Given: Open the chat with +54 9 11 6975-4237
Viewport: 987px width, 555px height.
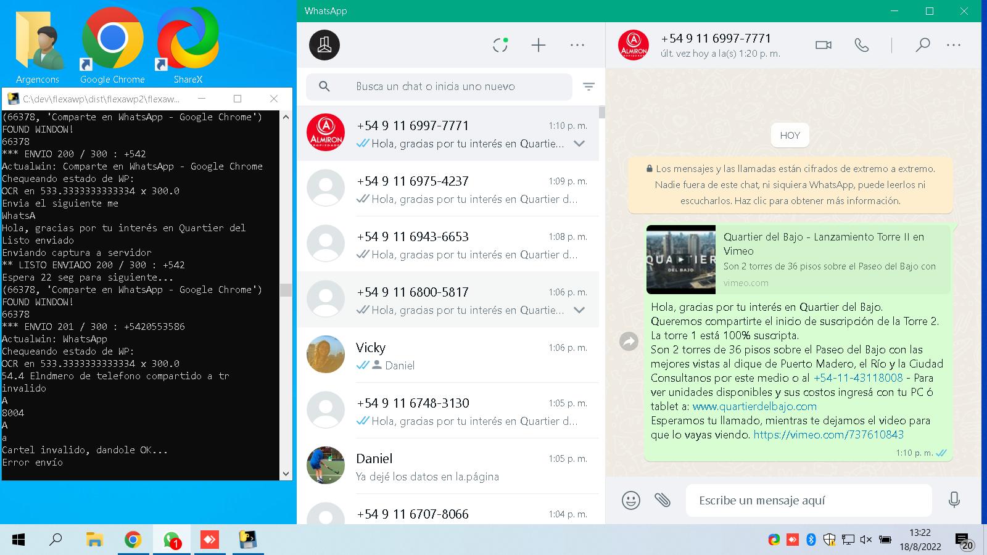Looking at the screenshot, I should 448,189.
